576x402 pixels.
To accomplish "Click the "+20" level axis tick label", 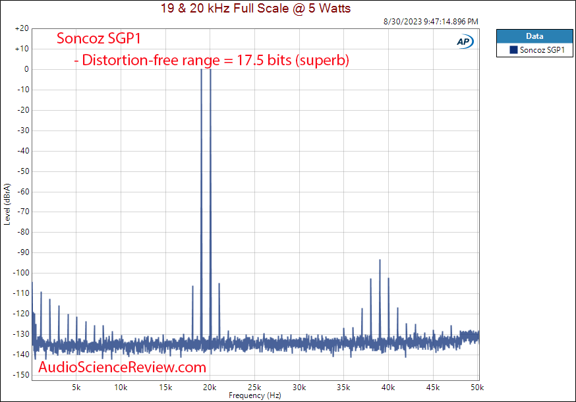I will pos(22,28).
